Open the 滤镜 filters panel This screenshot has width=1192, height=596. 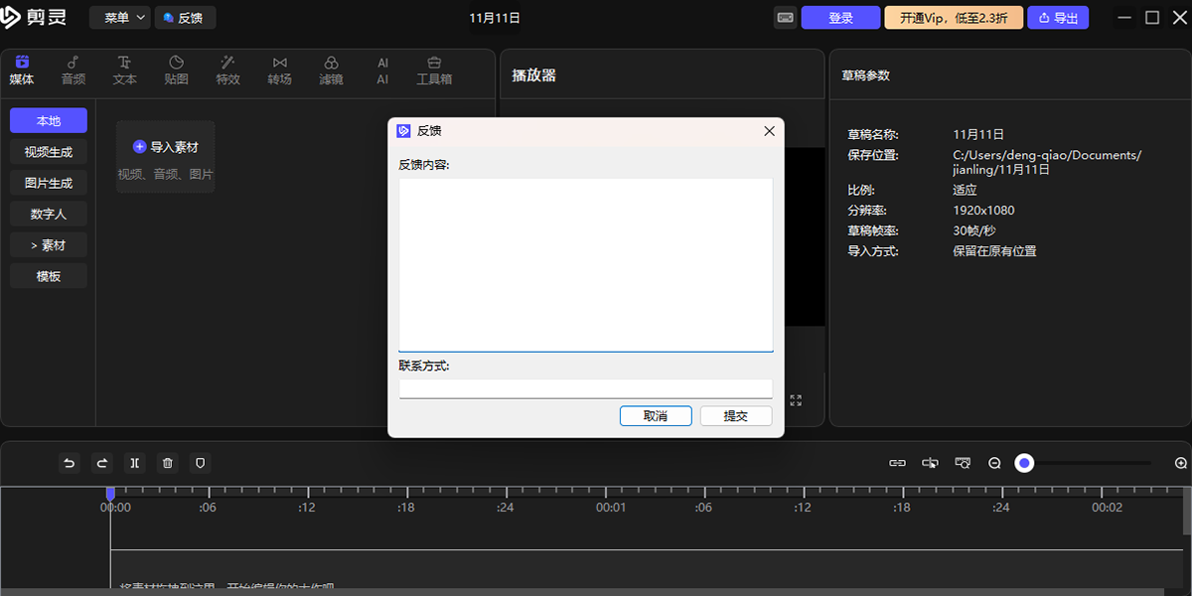pos(331,70)
